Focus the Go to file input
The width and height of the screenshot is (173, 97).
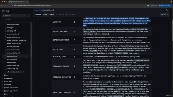point(16,20)
